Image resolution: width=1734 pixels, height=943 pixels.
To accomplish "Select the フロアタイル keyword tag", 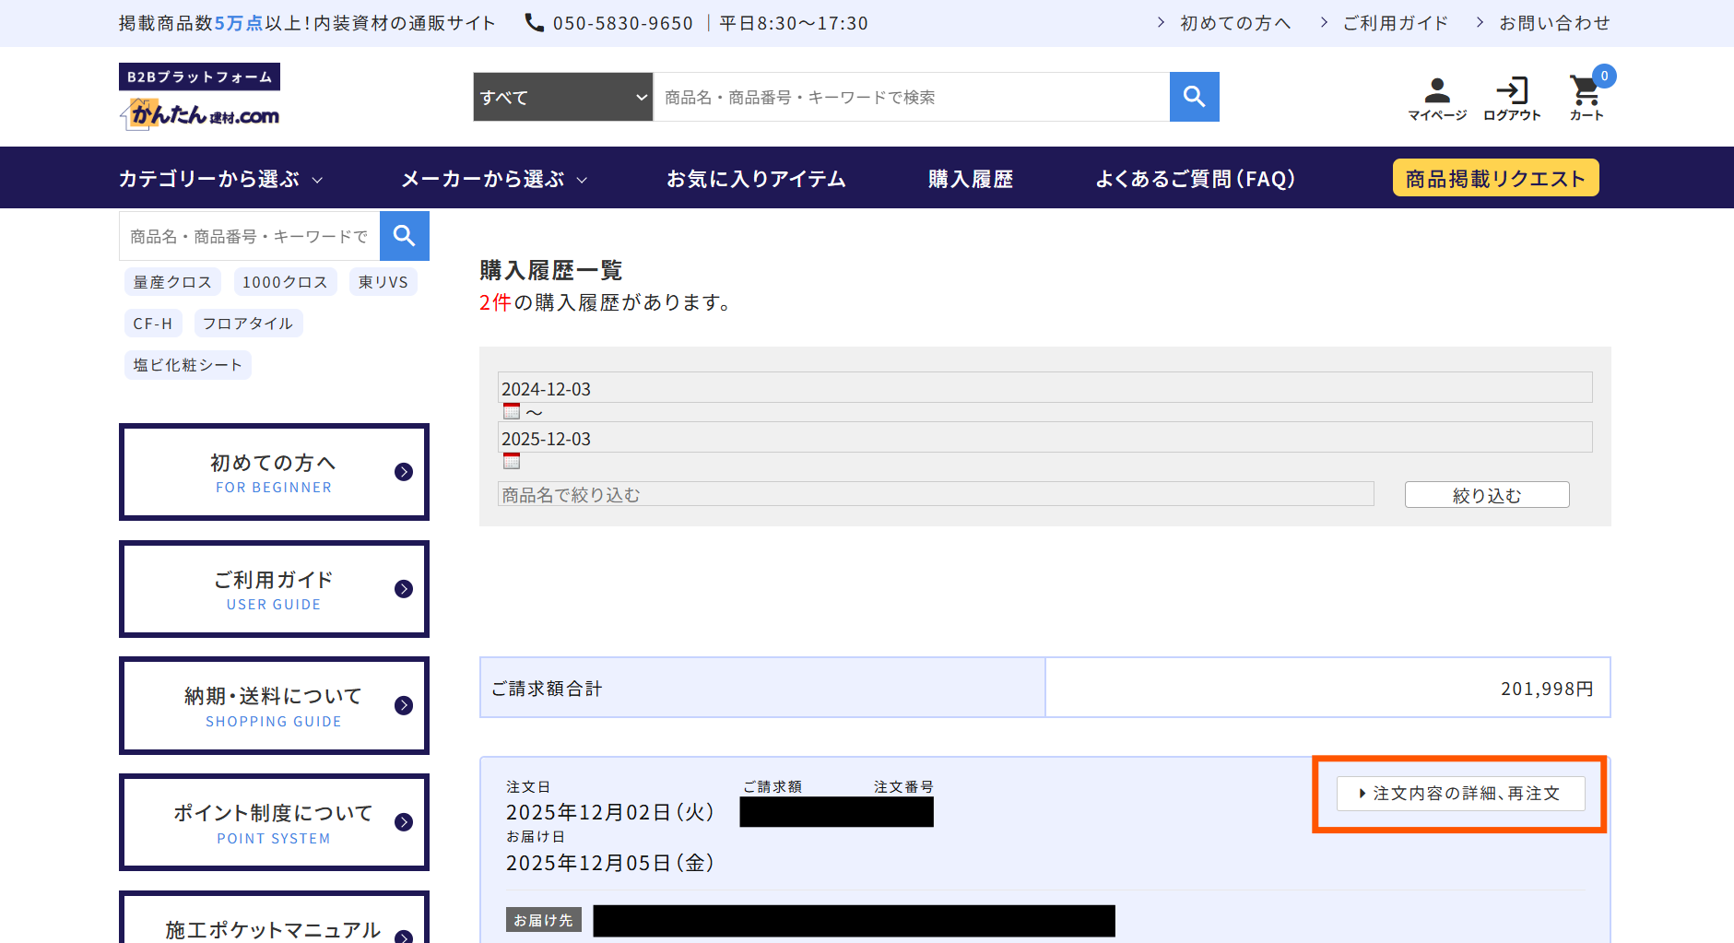I will click(x=247, y=323).
